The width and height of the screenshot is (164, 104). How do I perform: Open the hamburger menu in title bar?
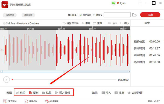(140, 3)
